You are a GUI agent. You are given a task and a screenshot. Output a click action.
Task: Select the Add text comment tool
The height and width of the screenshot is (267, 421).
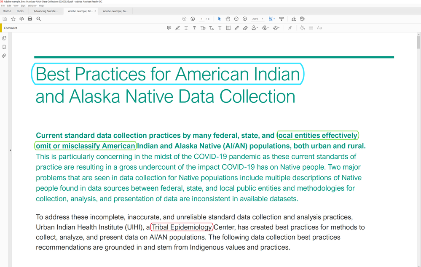220,28
